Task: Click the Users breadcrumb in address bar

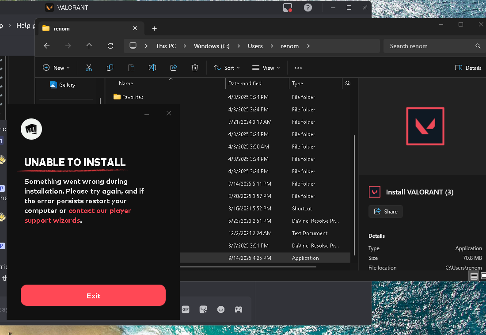Action: coord(255,46)
